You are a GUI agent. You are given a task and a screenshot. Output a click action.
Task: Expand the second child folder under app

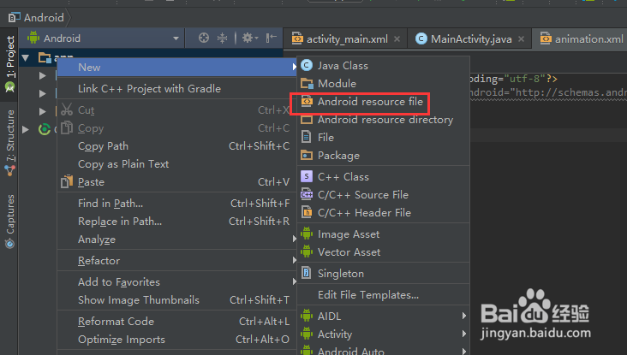[42, 93]
